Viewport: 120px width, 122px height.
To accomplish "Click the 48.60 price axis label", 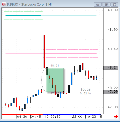I will coord(113,30).
